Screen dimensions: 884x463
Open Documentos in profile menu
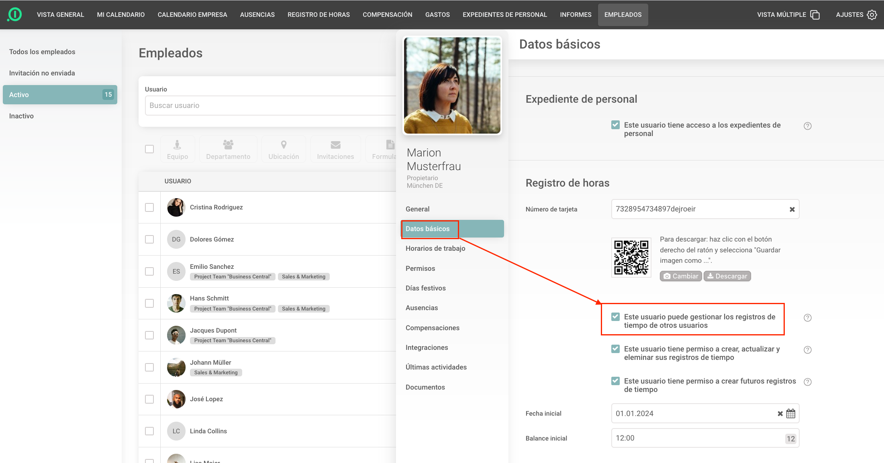452,388
